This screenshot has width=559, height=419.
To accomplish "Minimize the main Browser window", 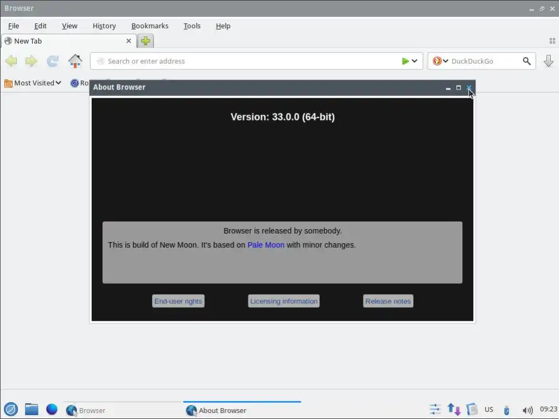I will pyautogui.click(x=532, y=9).
